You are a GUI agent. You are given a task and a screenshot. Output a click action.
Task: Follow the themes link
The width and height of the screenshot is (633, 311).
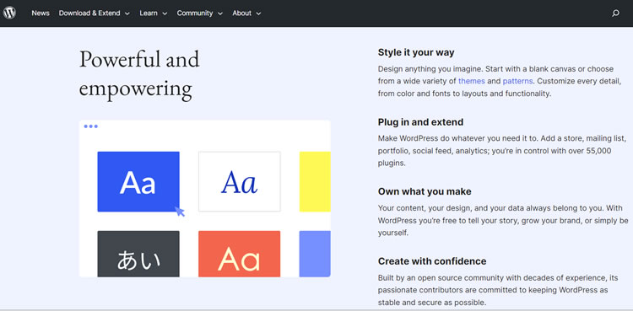472,81
